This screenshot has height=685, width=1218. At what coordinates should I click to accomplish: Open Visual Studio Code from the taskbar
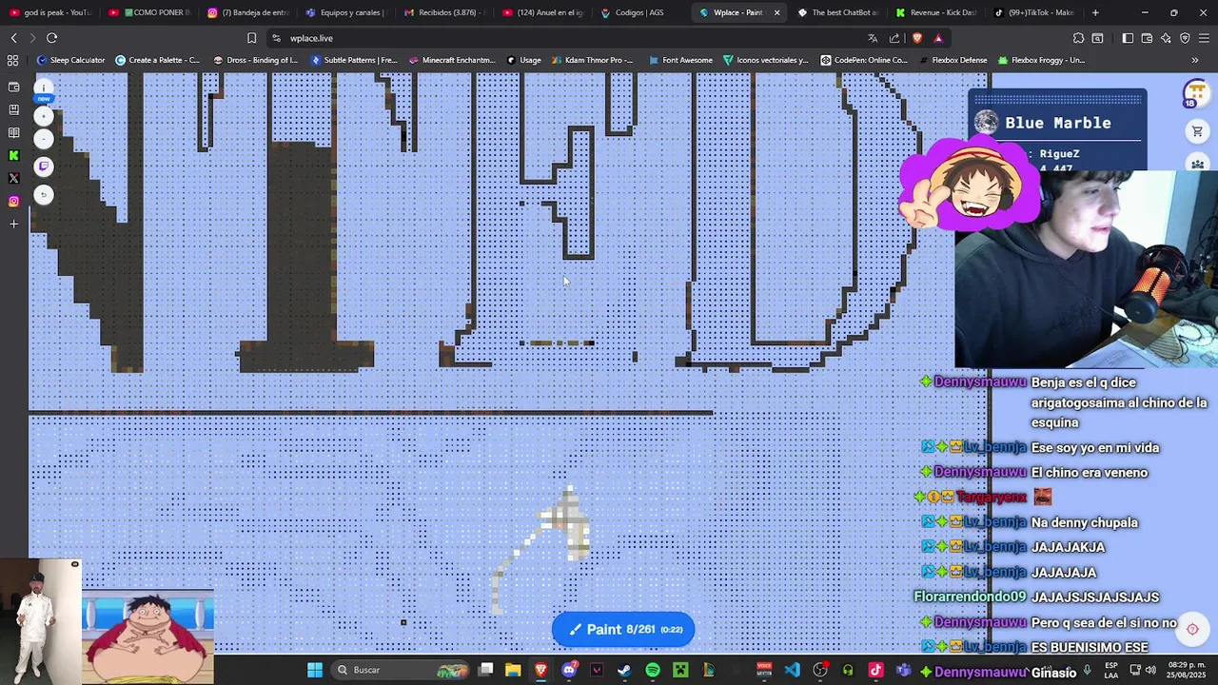pyautogui.click(x=792, y=670)
